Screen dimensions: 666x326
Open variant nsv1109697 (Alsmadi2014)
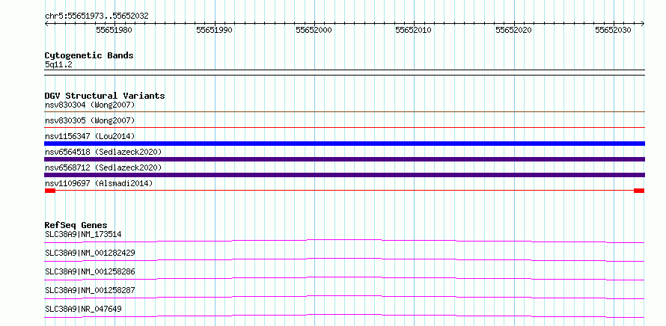pyautogui.click(x=99, y=183)
